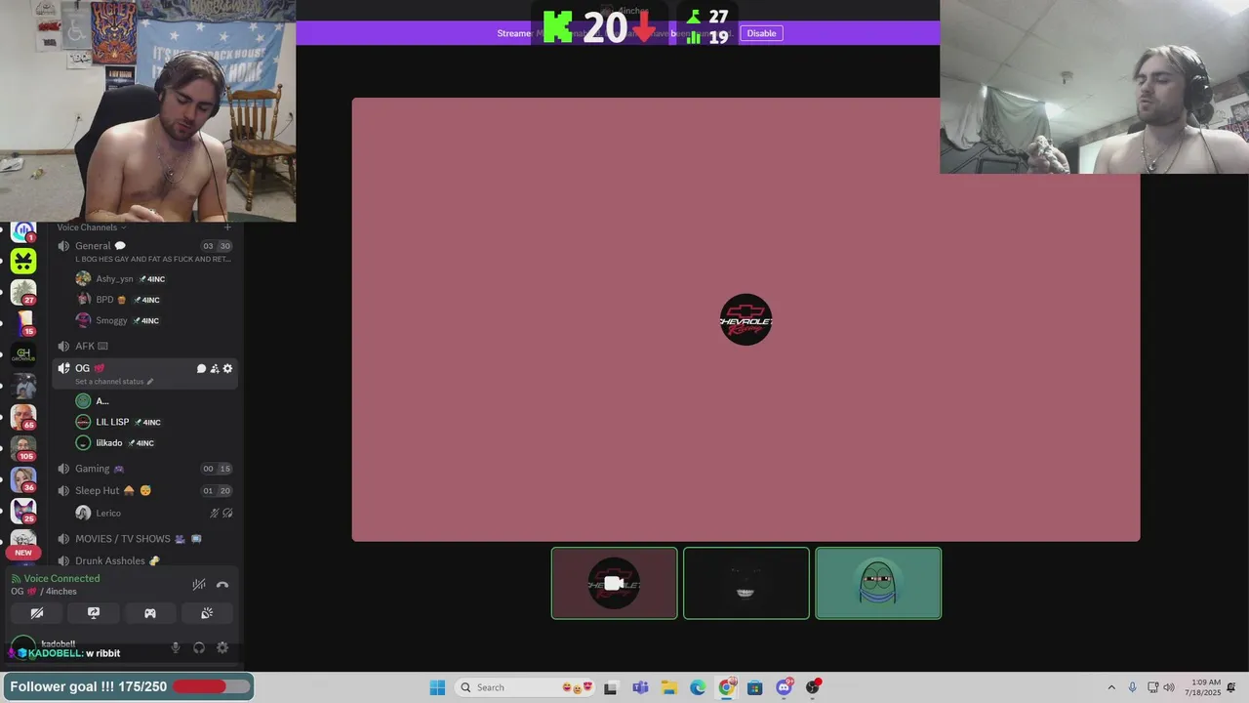The height and width of the screenshot is (703, 1249).
Task: Open OG channel settings gear
Action: (227, 369)
